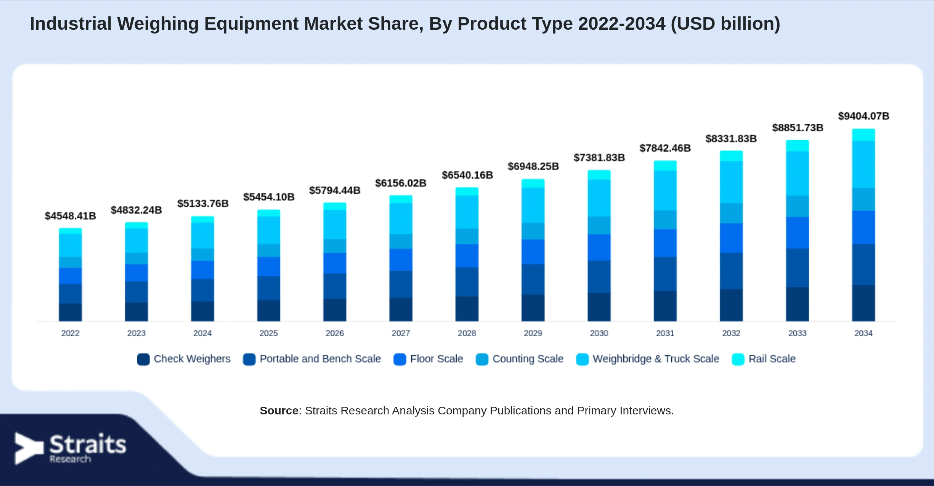Click the Weighbridge & Truck Scale legend swatch

583,359
